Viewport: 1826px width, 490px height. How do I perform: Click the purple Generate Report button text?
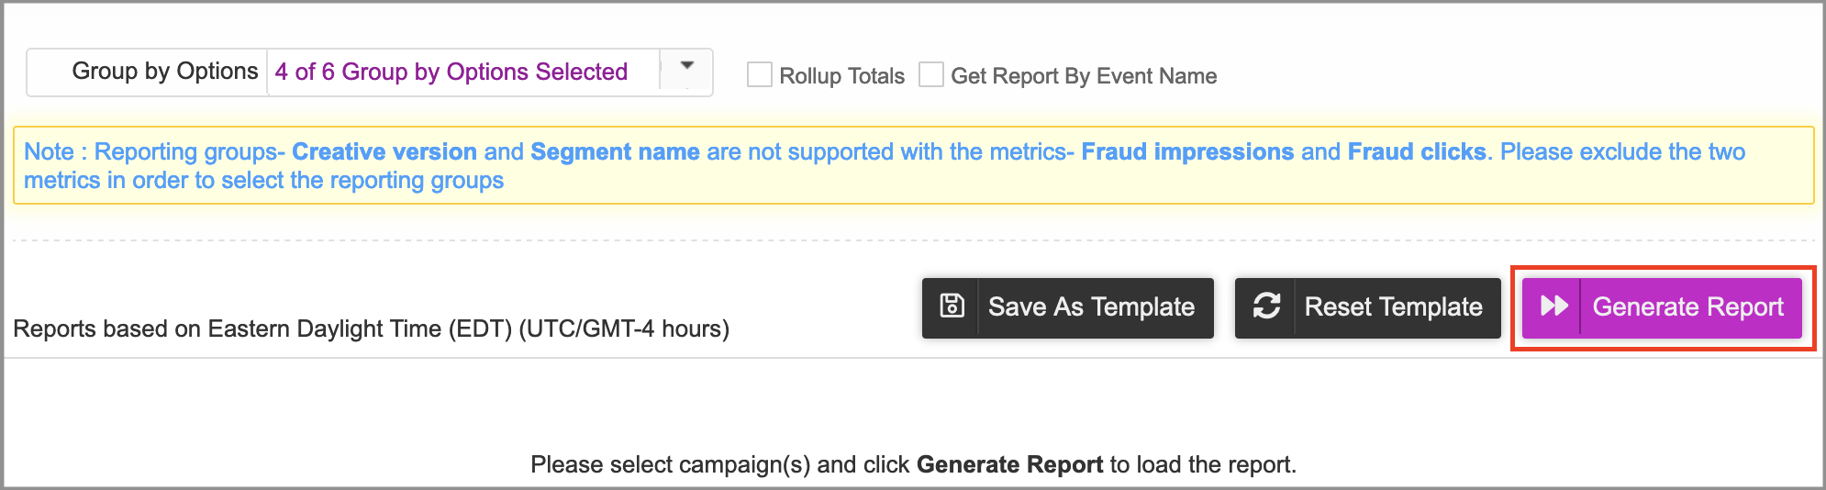point(1687,307)
